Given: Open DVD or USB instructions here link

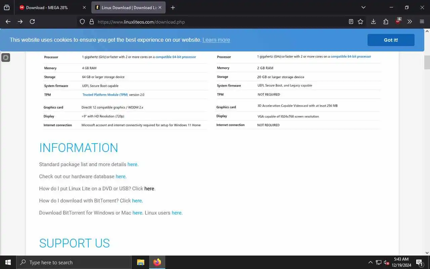Looking at the screenshot, I should point(149,189).
